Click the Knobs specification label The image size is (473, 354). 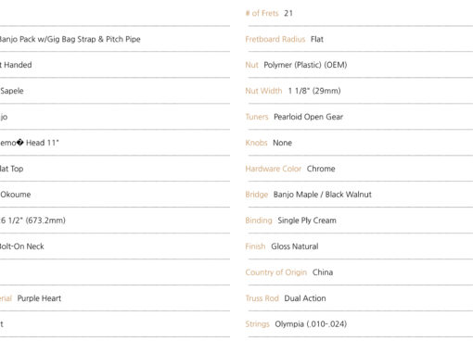point(256,143)
